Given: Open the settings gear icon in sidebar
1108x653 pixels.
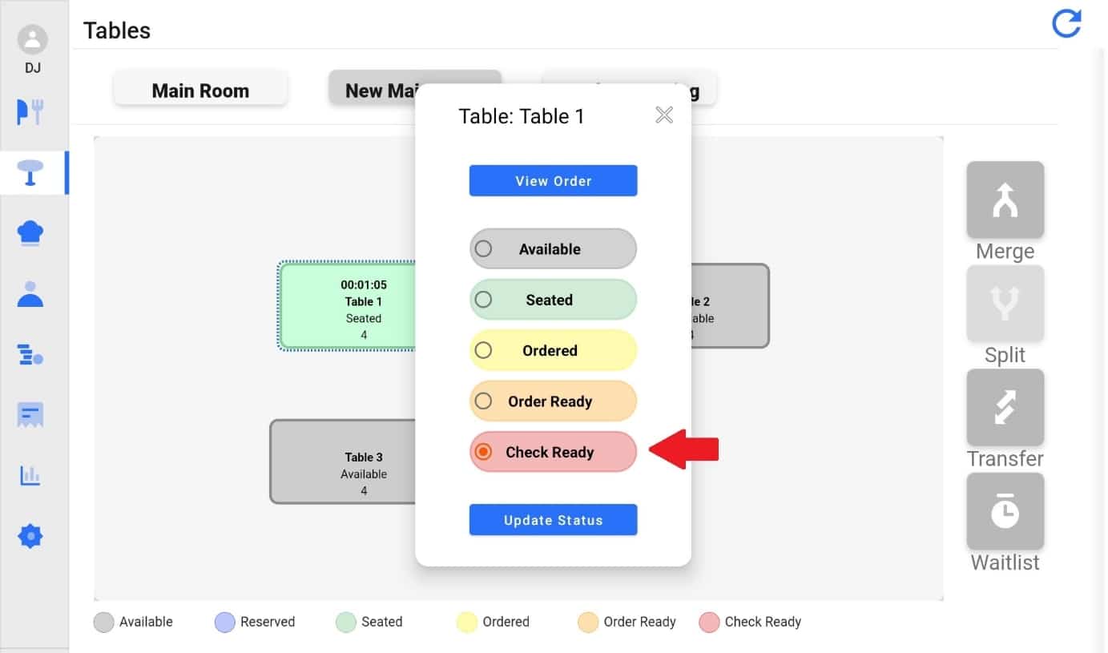Looking at the screenshot, I should click(30, 536).
